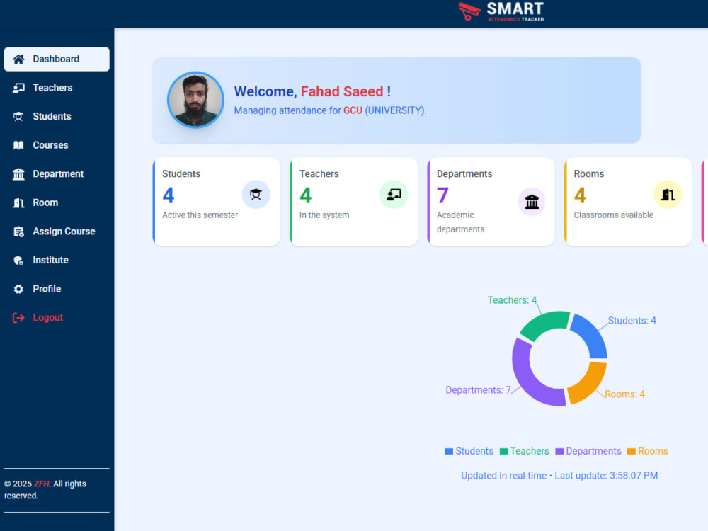Open the Students section
The image size is (708, 531).
(57, 117)
